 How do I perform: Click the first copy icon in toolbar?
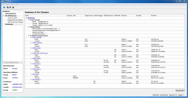click(8, 7)
